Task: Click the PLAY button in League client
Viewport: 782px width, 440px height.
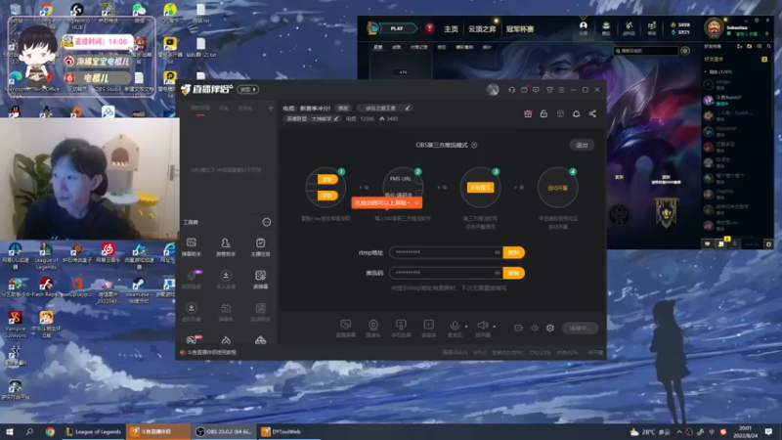Action: click(x=397, y=28)
